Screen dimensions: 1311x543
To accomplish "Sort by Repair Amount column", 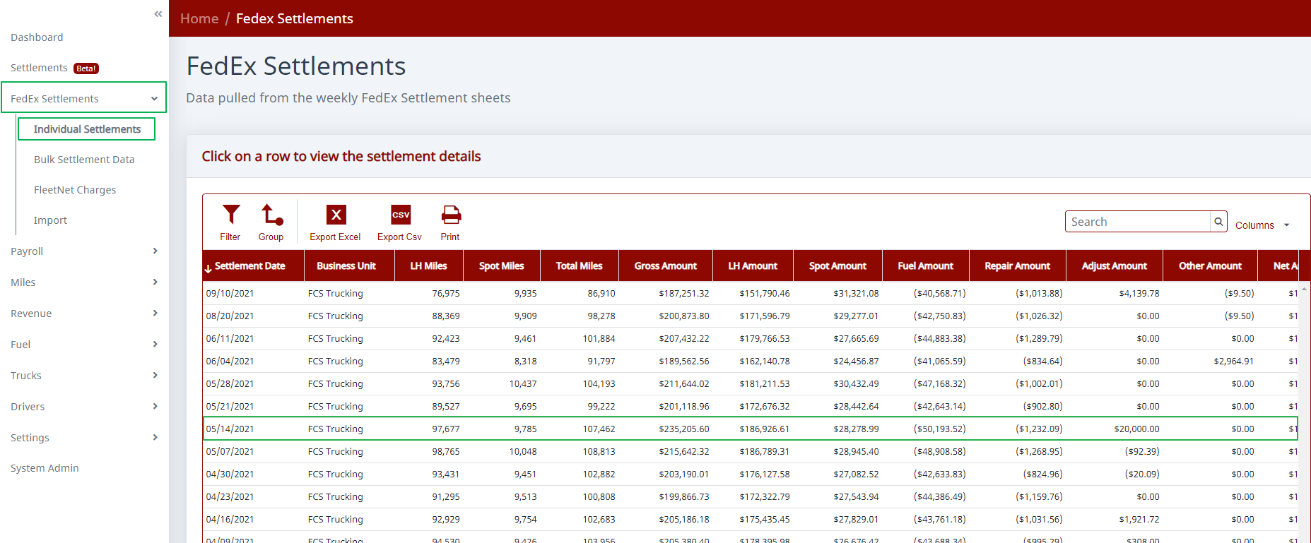I will [1018, 266].
